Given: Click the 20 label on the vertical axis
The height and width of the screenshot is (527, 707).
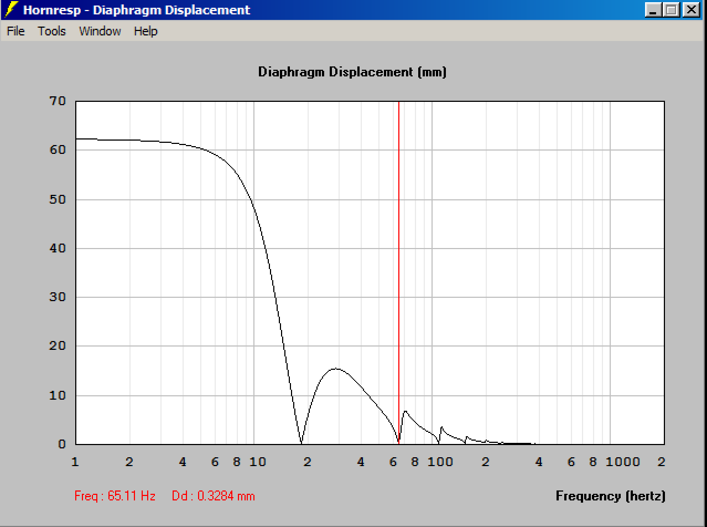Looking at the screenshot, I should (x=58, y=345).
